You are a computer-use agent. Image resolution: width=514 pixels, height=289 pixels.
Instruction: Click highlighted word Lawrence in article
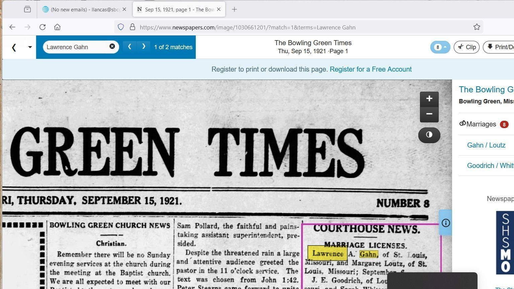click(328, 254)
